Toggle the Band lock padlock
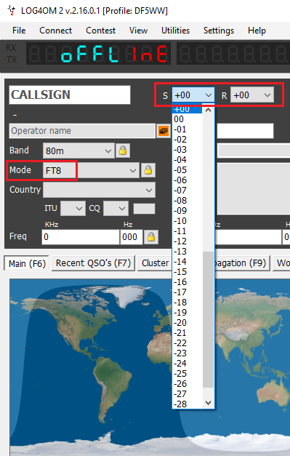Viewport: 290px width, 456px height. (123, 151)
